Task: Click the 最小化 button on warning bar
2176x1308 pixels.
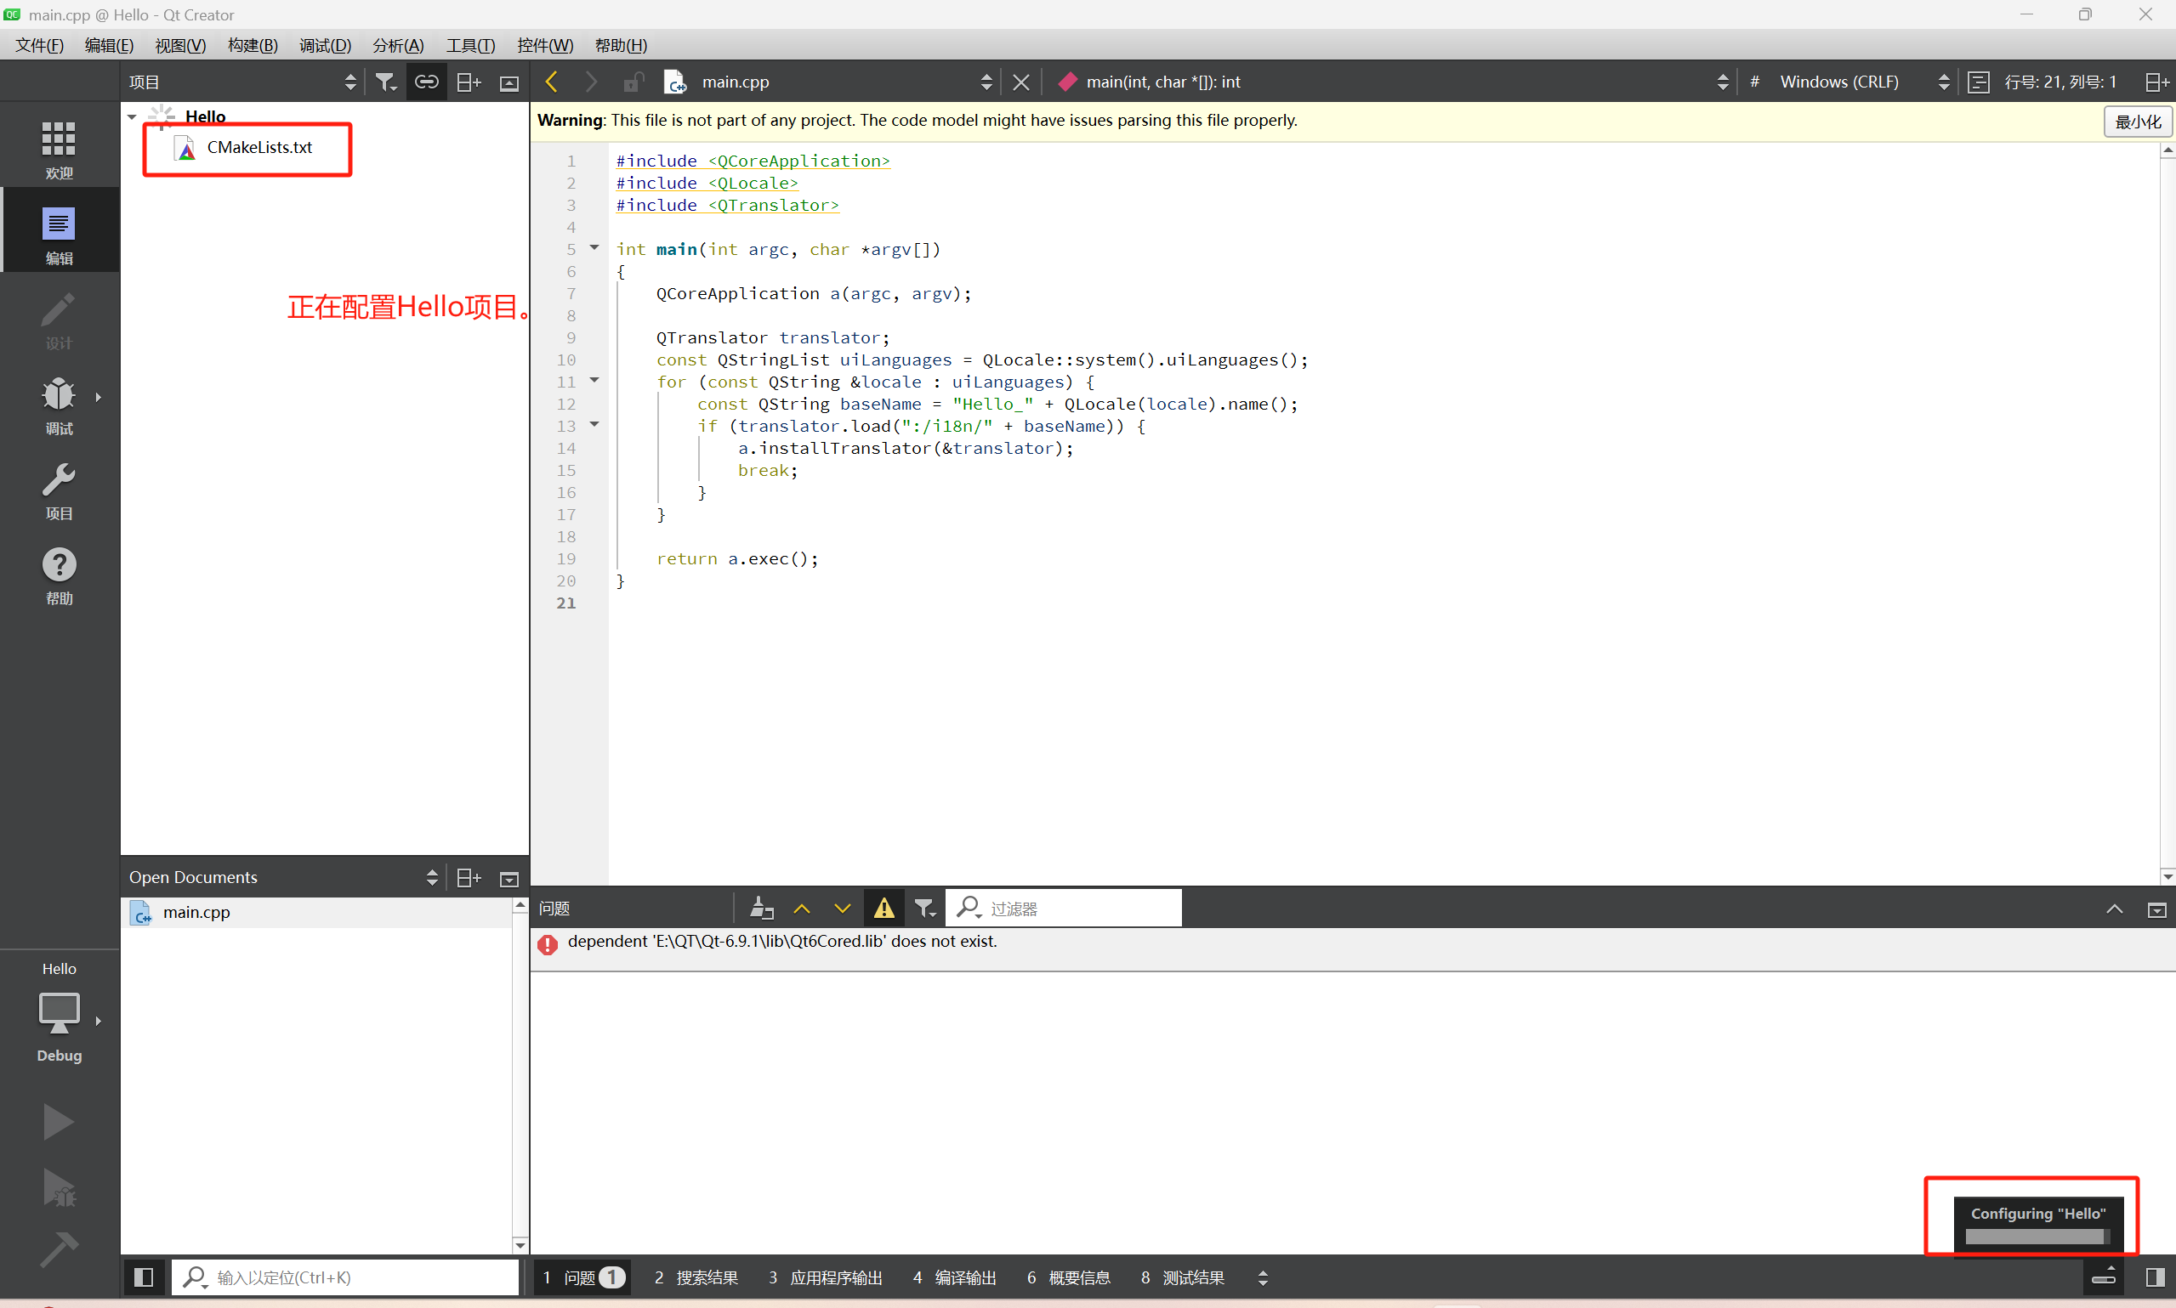Action: (x=2136, y=121)
